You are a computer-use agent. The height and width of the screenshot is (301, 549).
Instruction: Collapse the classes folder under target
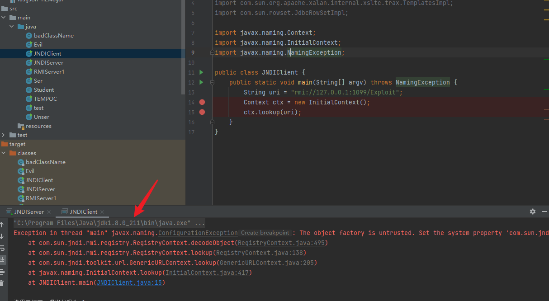point(4,153)
